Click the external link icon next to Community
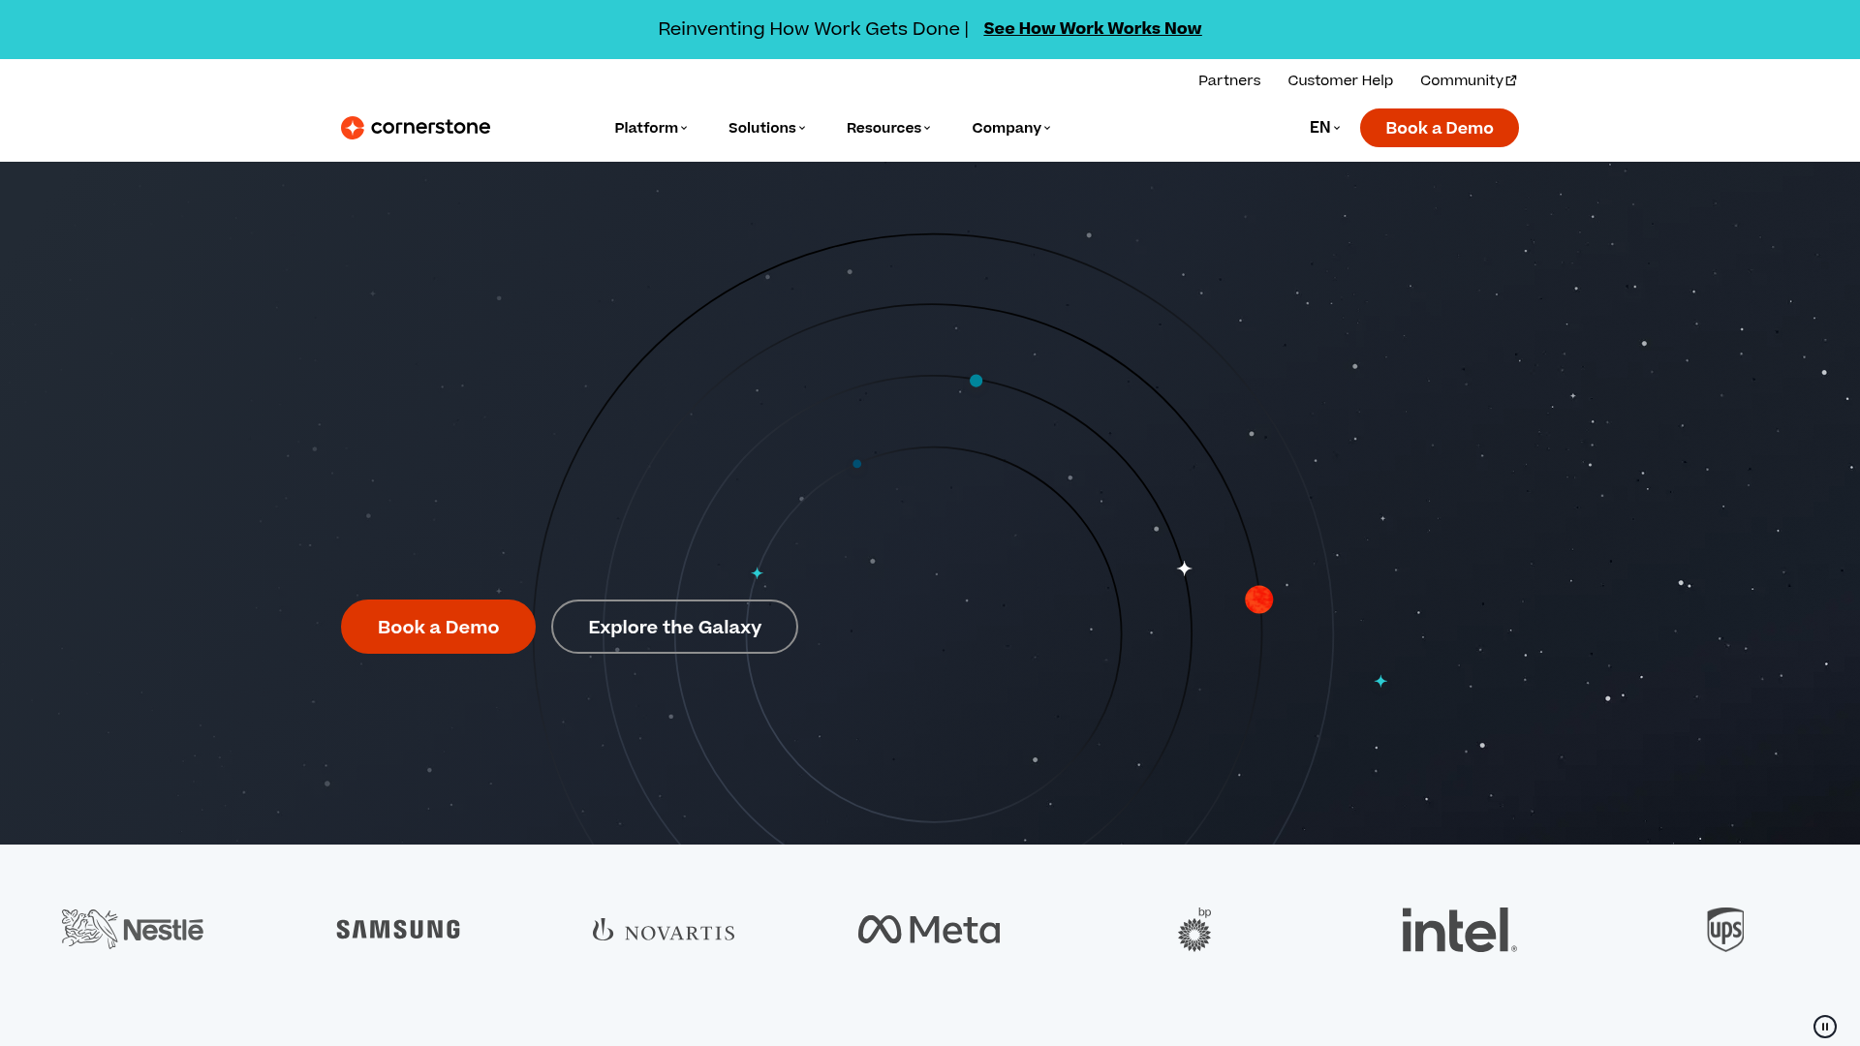Viewport: 1860px width, 1046px height. [x=1512, y=80]
